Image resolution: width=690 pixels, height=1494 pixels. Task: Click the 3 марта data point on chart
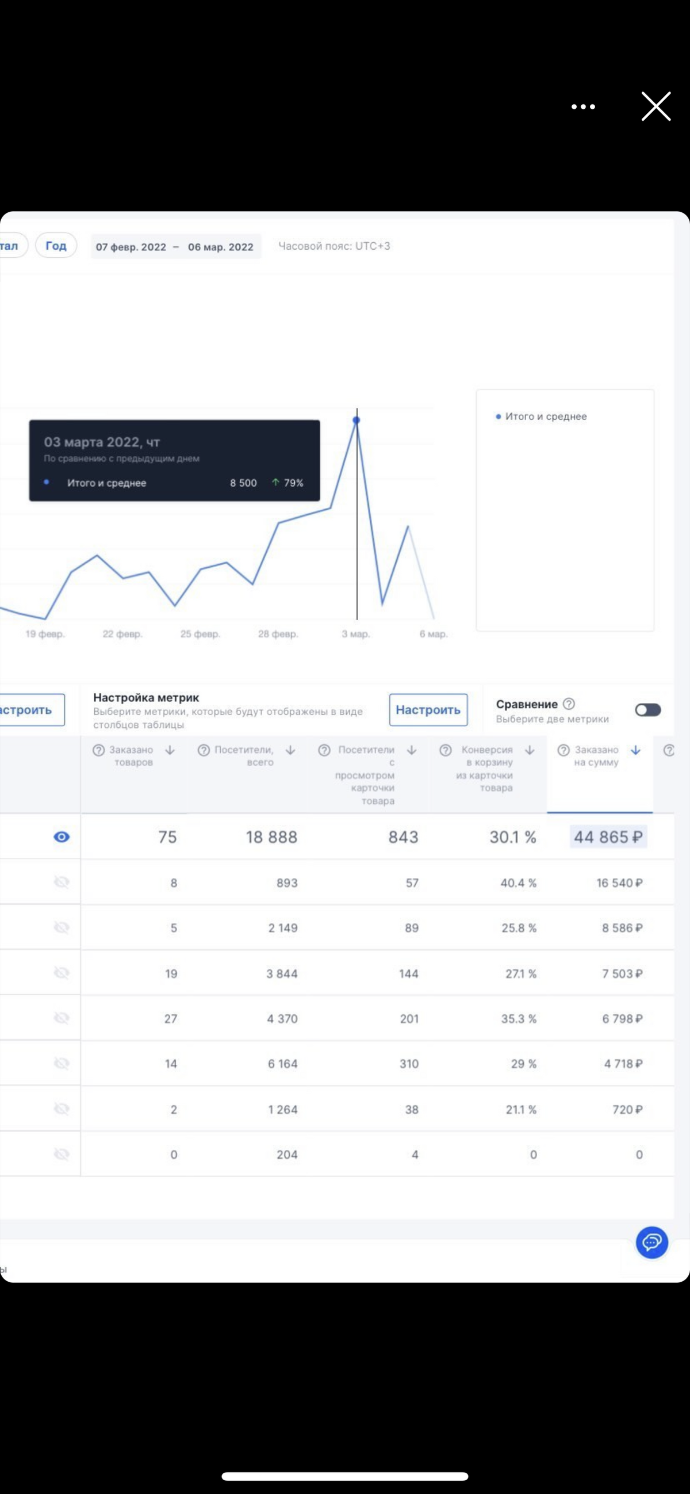pyautogui.click(x=356, y=420)
